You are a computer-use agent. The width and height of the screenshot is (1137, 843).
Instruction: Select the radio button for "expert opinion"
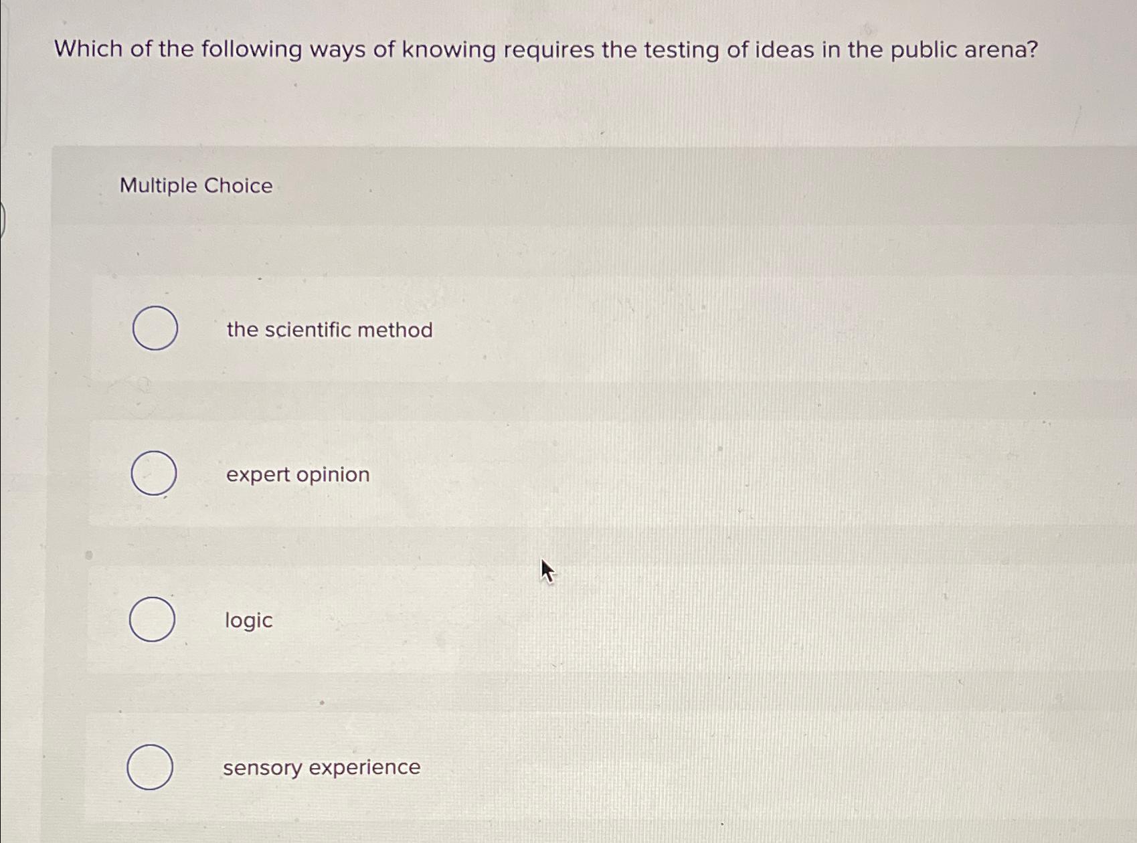pyautogui.click(x=155, y=474)
